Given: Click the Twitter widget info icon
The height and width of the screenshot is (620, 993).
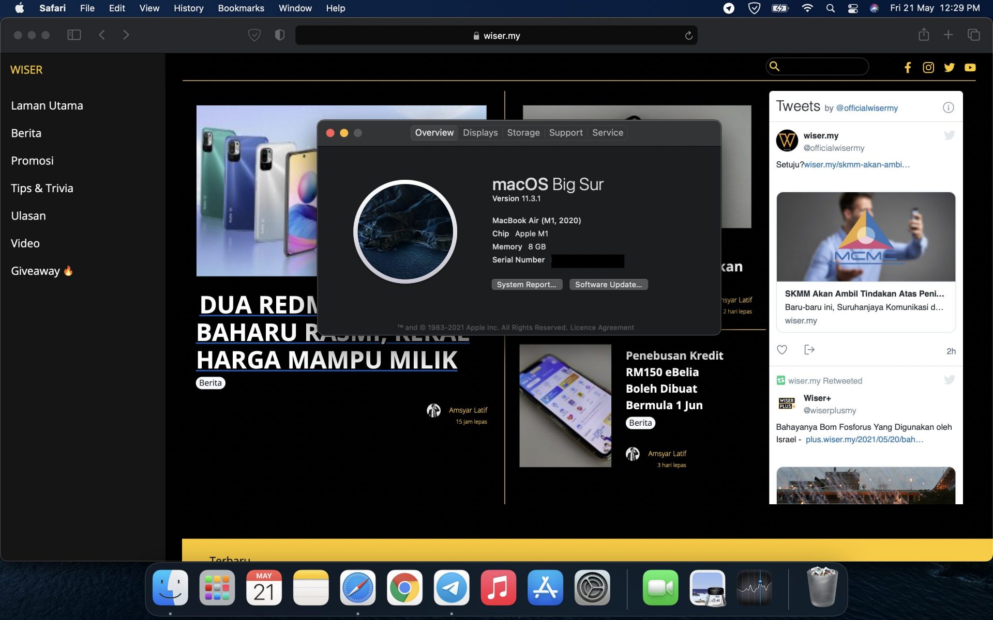Looking at the screenshot, I should click(948, 107).
